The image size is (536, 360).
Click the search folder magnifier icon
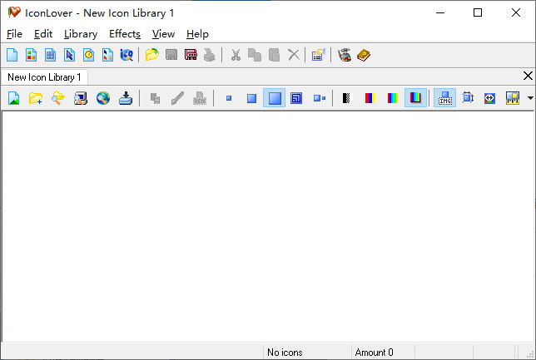(58, 98)
